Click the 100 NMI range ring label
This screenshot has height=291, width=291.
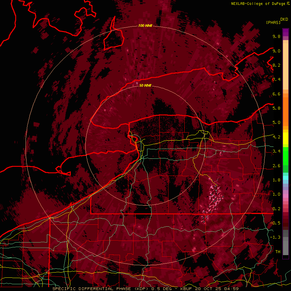pyautogui.click(x=145, y=26)
